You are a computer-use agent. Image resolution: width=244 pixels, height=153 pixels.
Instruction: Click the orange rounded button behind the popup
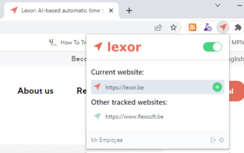[236, 91]
